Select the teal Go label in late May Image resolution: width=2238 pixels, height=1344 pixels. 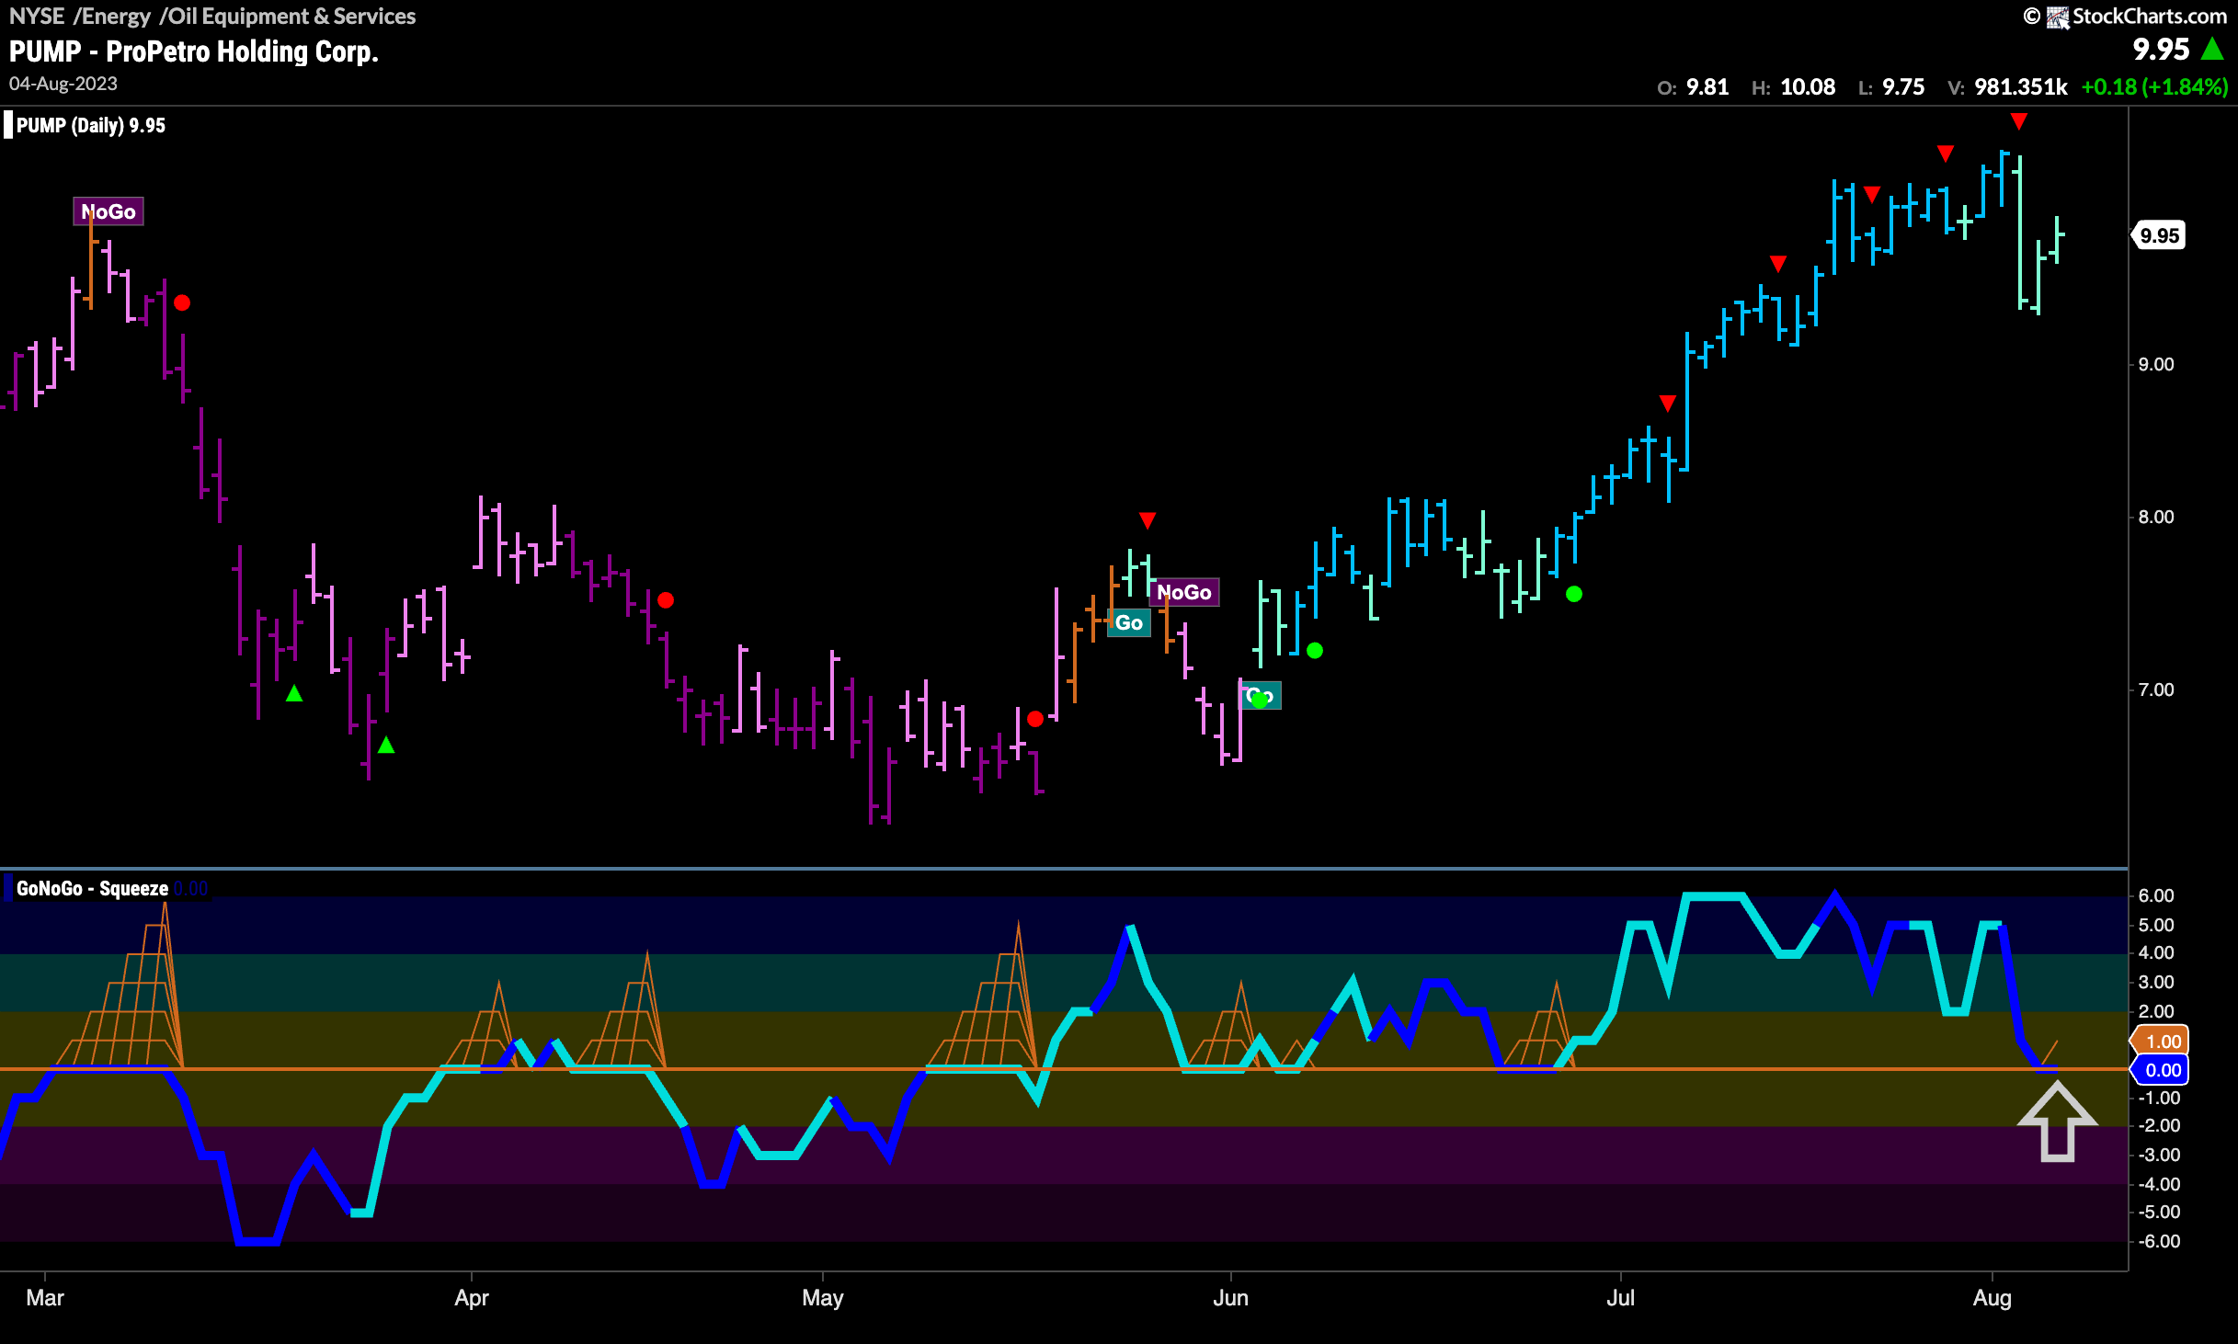[x=1129, y=622]
